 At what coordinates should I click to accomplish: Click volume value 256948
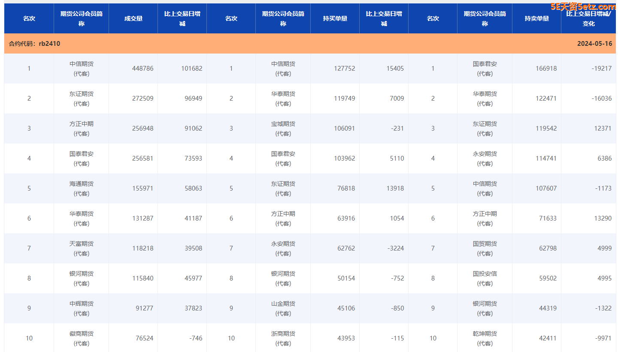[x=142, y=128]
